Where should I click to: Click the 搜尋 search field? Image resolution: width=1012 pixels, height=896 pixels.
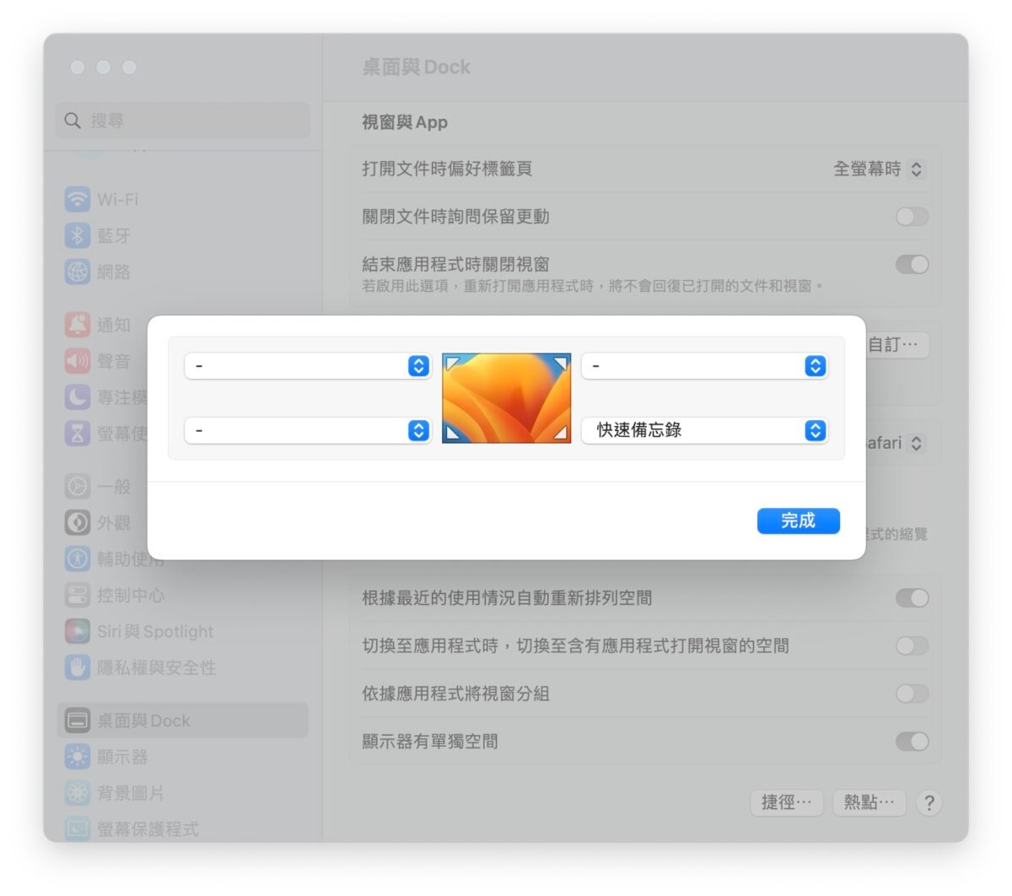[183, 121]
